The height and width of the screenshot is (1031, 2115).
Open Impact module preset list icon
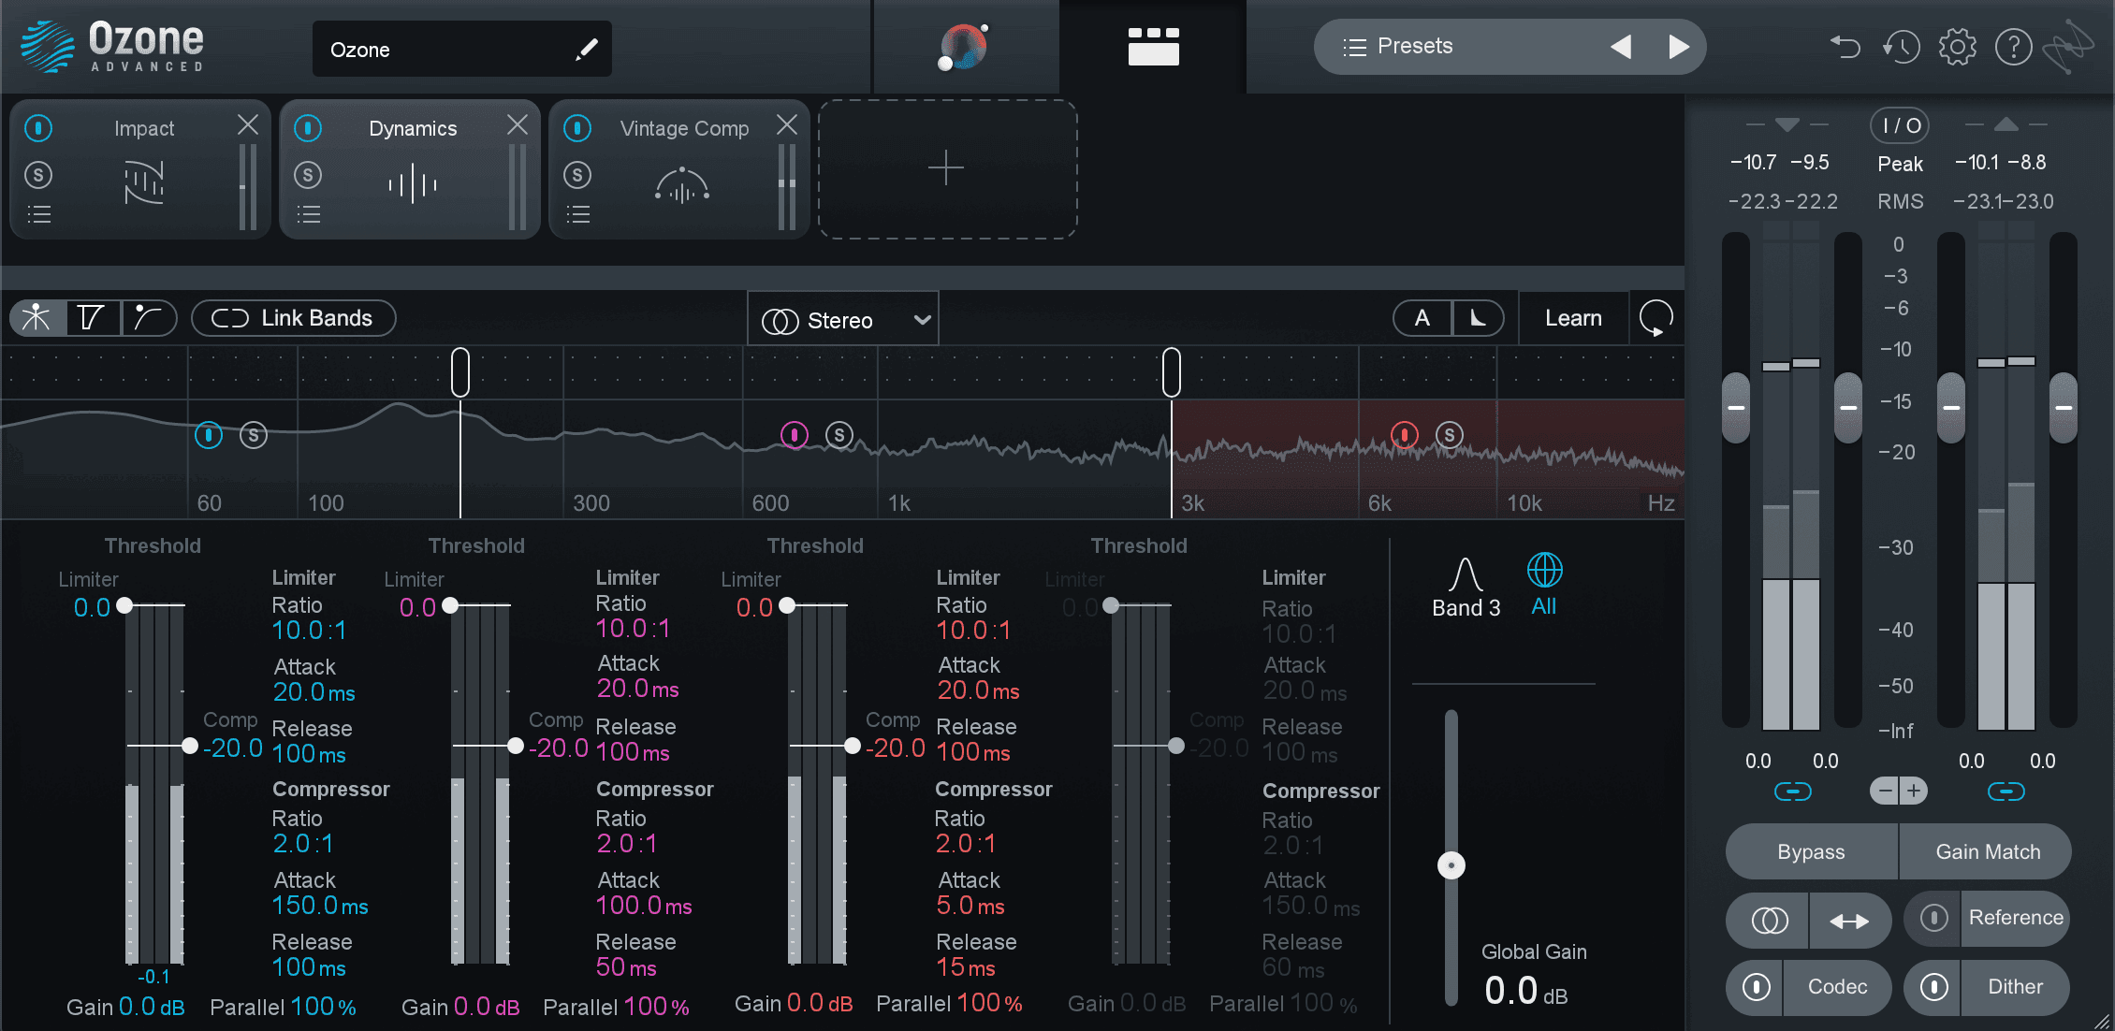(39, 214)
